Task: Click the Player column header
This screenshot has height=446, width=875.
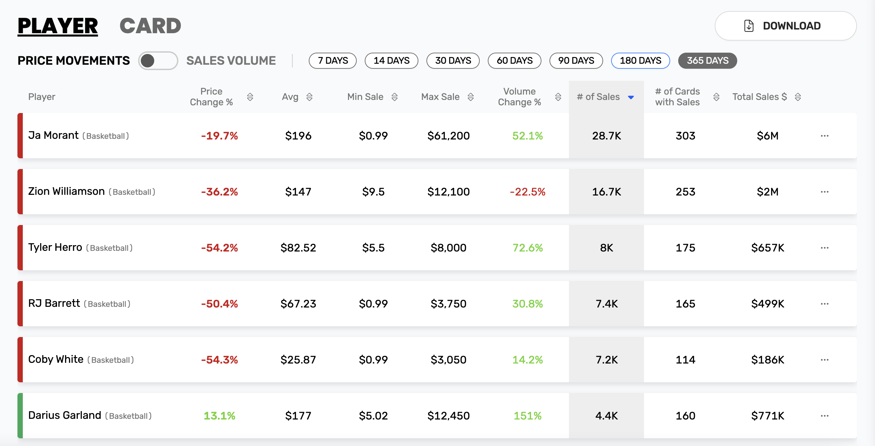Action: tap(42, 97)
